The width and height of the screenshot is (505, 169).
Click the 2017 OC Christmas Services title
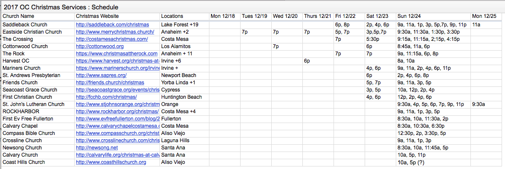click(61, 7)
